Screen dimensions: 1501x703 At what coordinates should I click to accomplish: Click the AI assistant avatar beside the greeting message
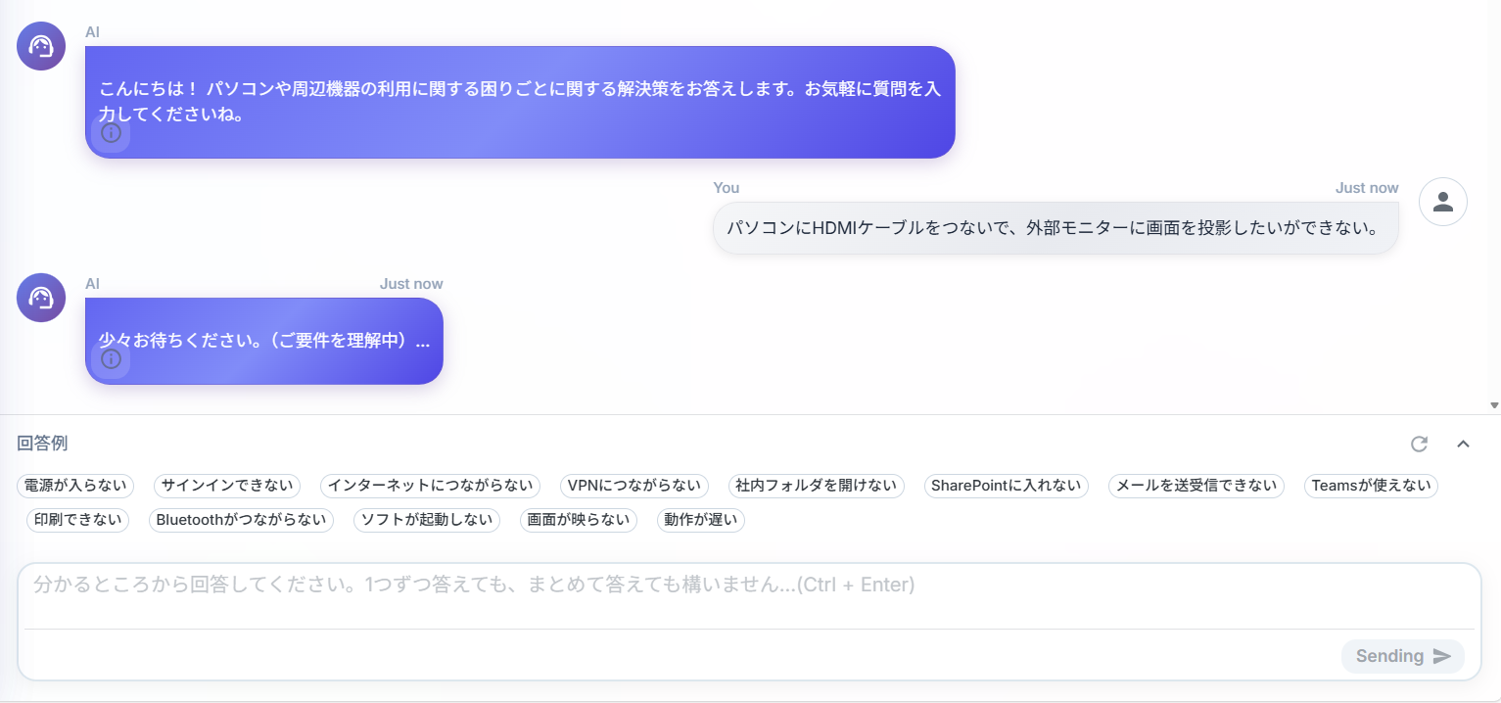coord(40,45)
